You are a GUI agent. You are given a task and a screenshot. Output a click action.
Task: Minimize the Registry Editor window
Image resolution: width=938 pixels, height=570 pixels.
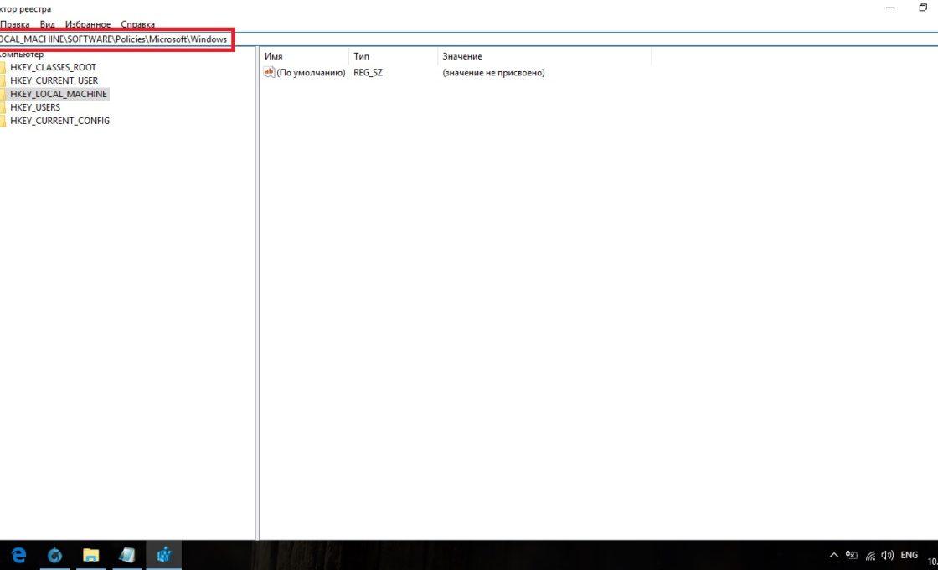coord(890,8)
